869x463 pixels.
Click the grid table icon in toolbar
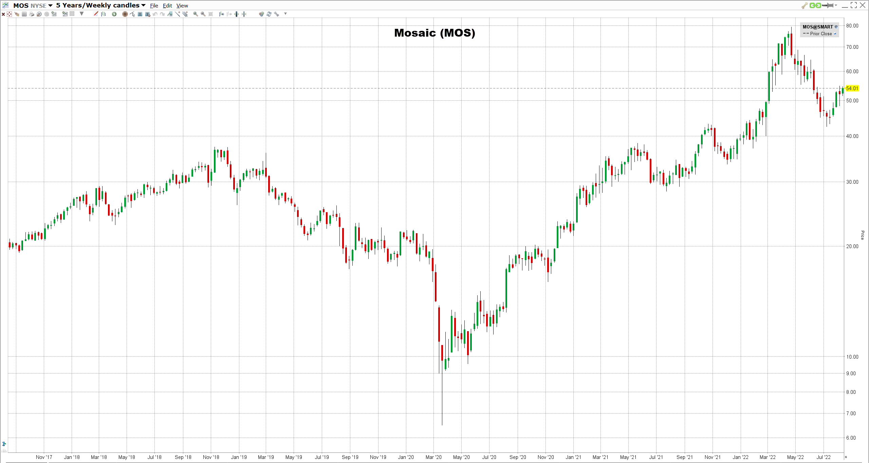[x=24, y=14]
